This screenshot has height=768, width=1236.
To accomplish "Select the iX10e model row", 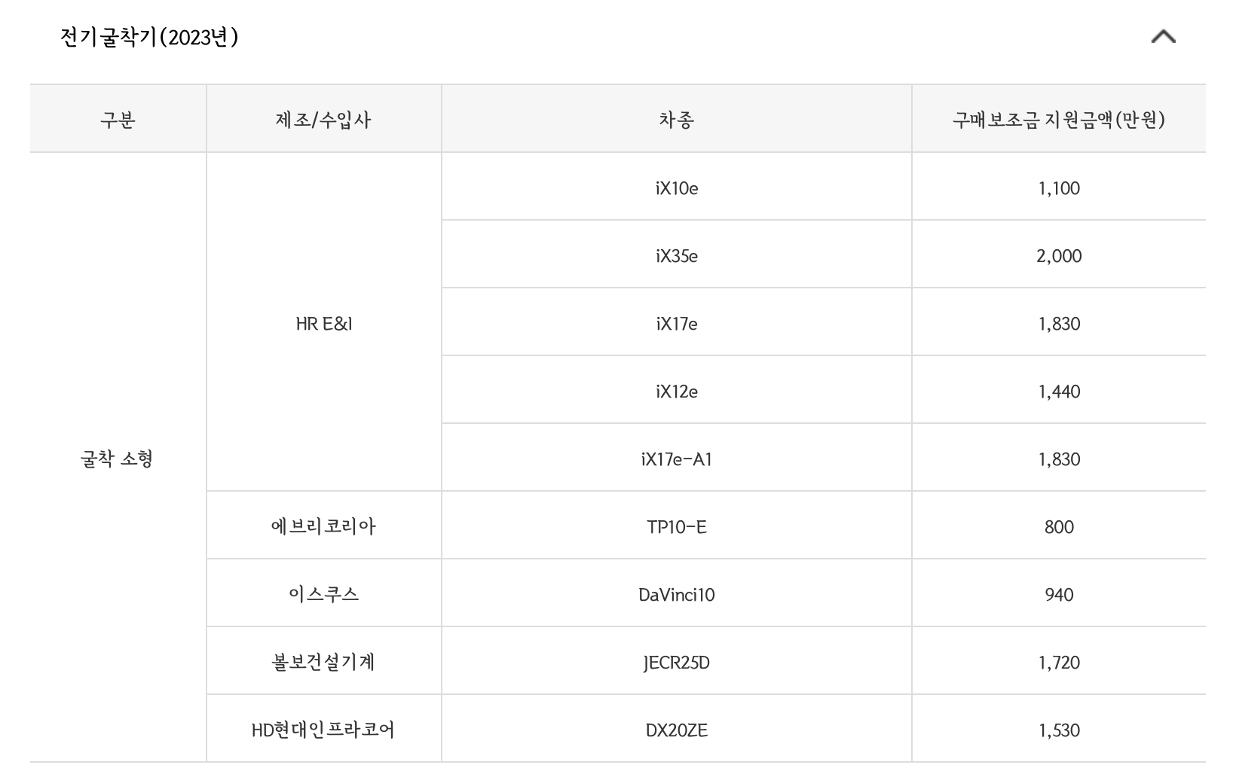I will coord(676,188).
